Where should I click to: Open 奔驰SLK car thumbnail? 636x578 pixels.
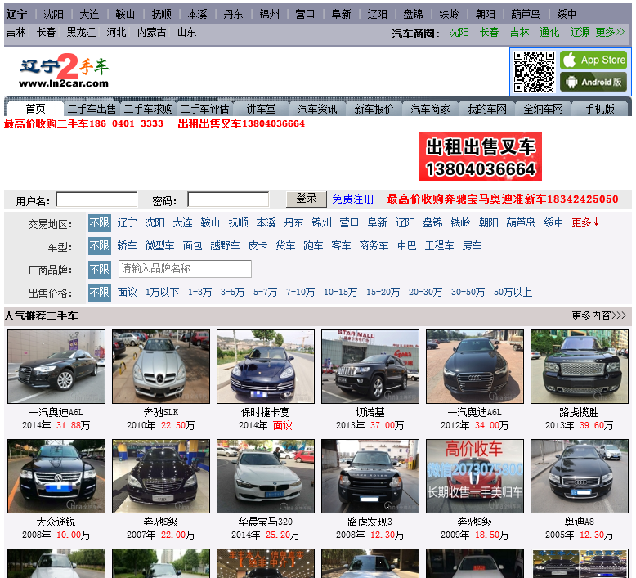click(161, 367)
